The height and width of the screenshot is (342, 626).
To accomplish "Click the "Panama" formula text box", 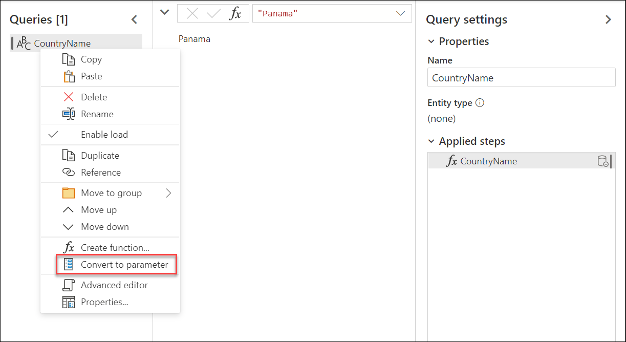I will (332, 13).
